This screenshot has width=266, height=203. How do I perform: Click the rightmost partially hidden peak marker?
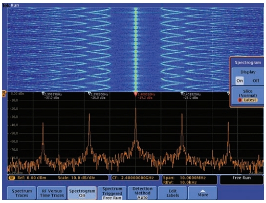coord(228,93)
